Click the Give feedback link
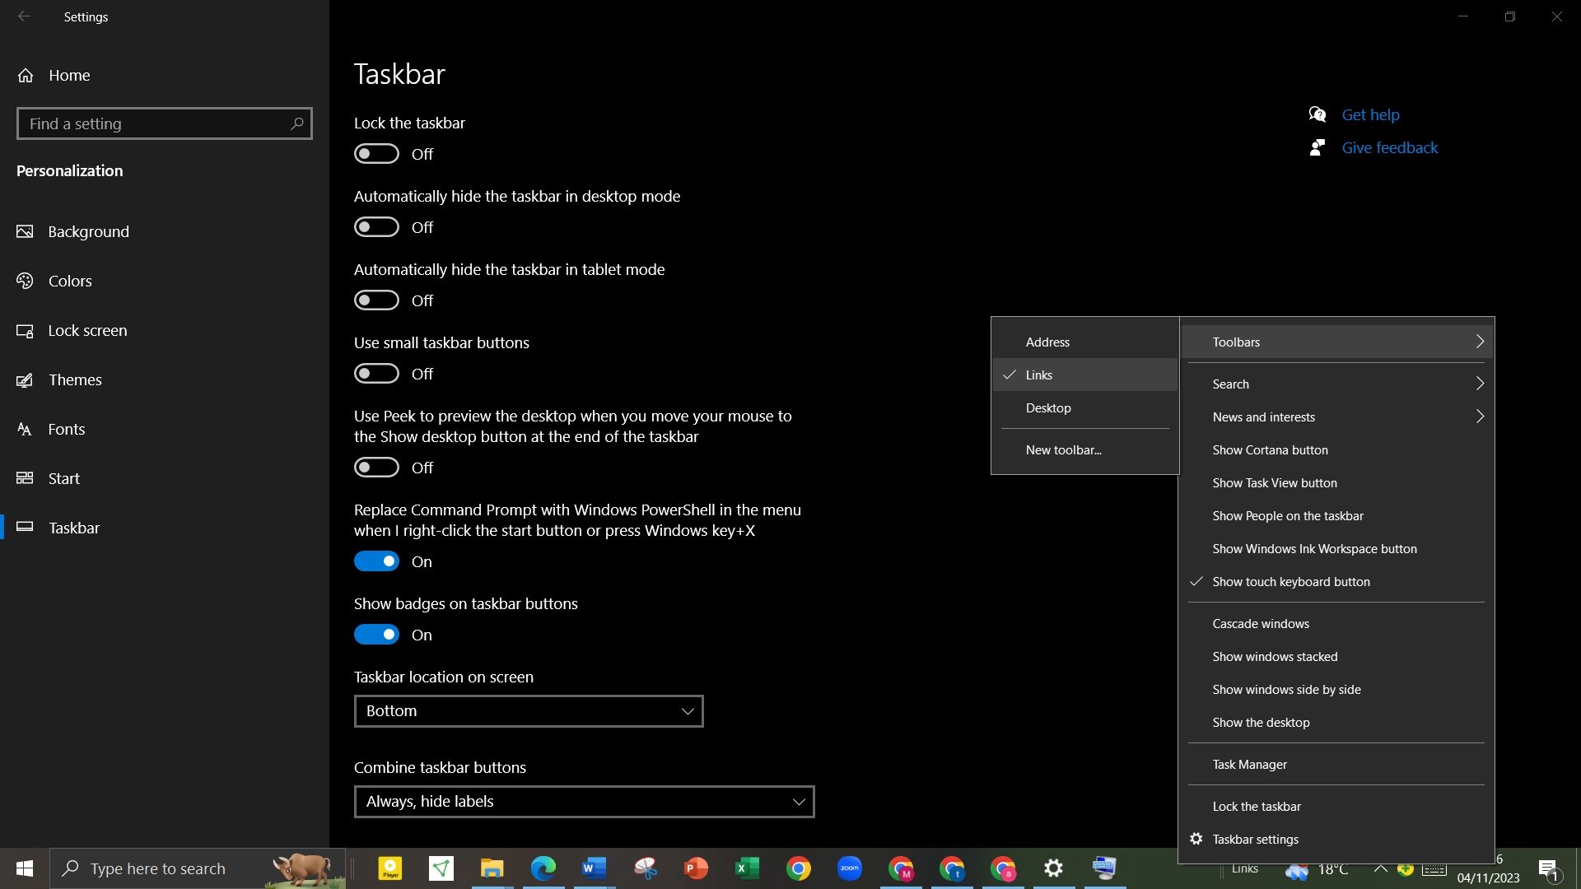Image resolution: width=1581 pixels, height=889 pixels. coord(1389,147)
